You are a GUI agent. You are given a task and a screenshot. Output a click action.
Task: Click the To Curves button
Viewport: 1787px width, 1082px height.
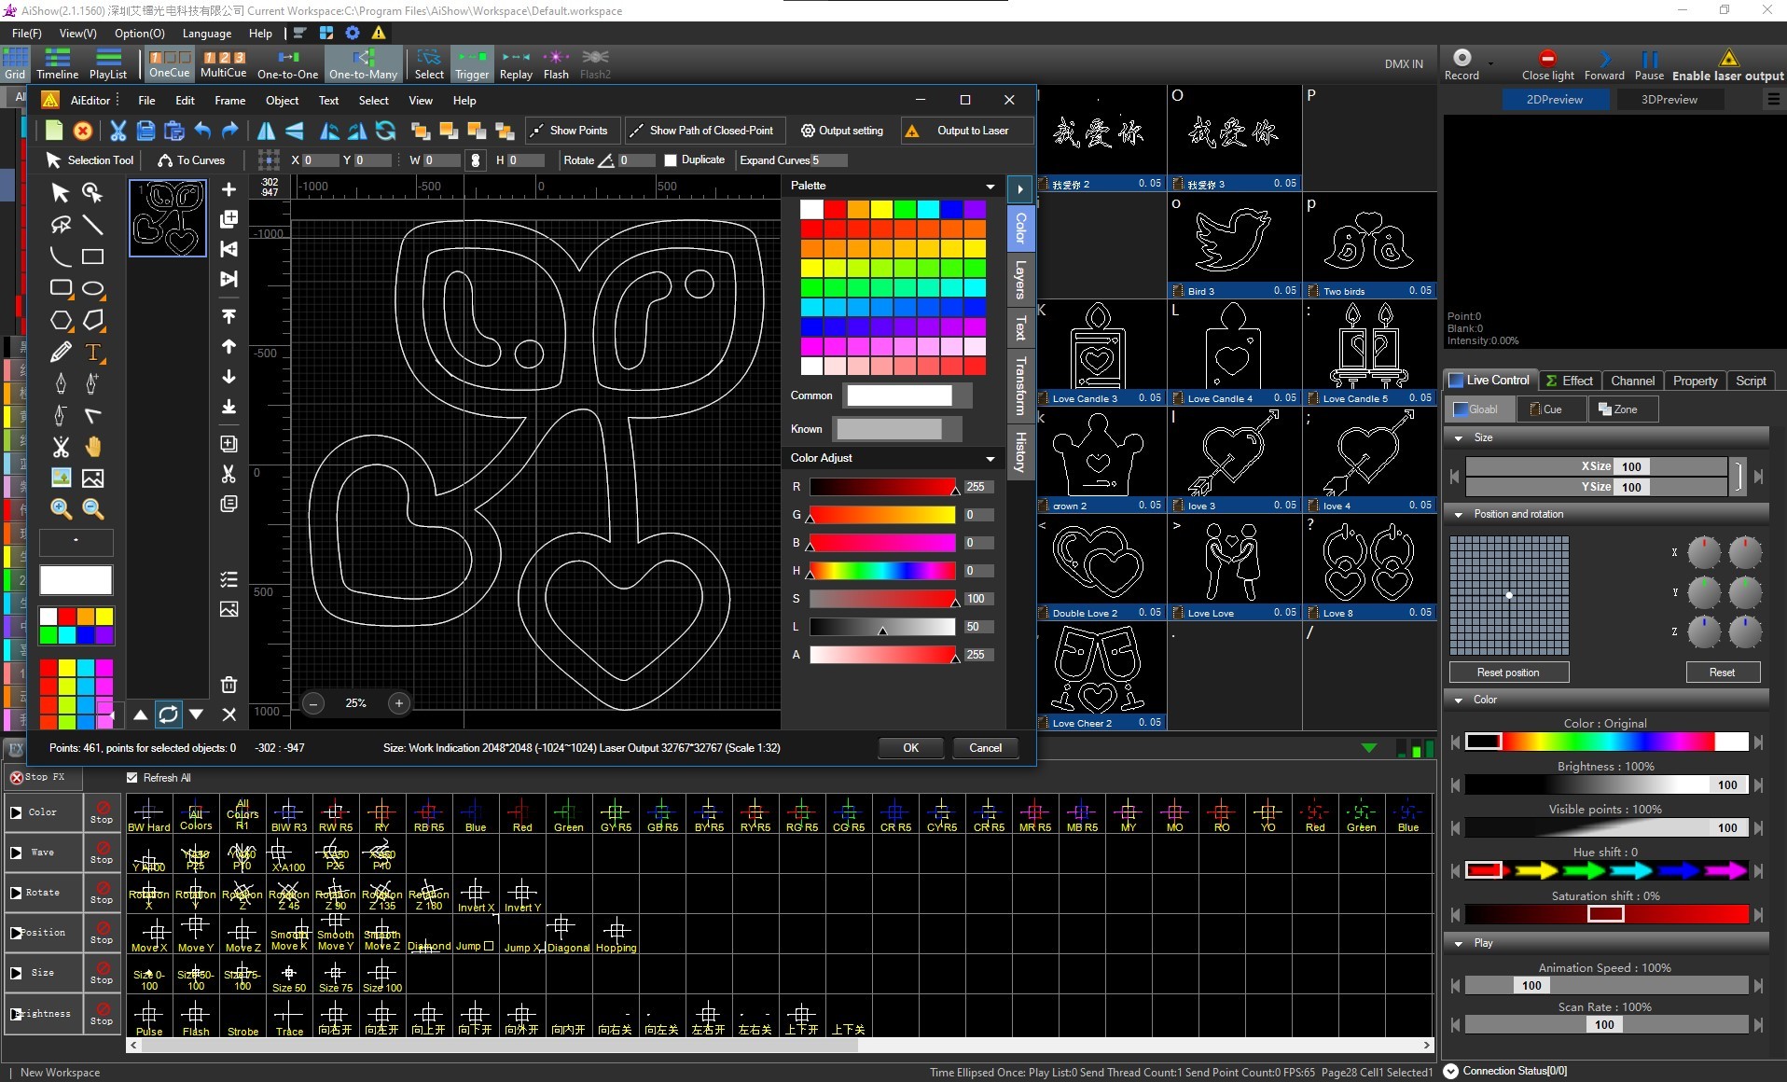tap(191, 160)
